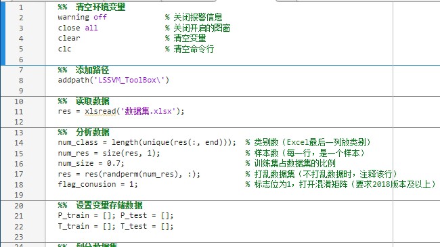Click the comment '% 关闭报警信息'
Screen dimensions: 440x247
(194, 18)
